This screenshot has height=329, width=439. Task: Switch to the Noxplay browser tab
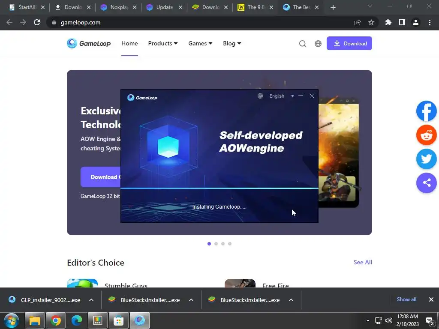click(119, 7)
